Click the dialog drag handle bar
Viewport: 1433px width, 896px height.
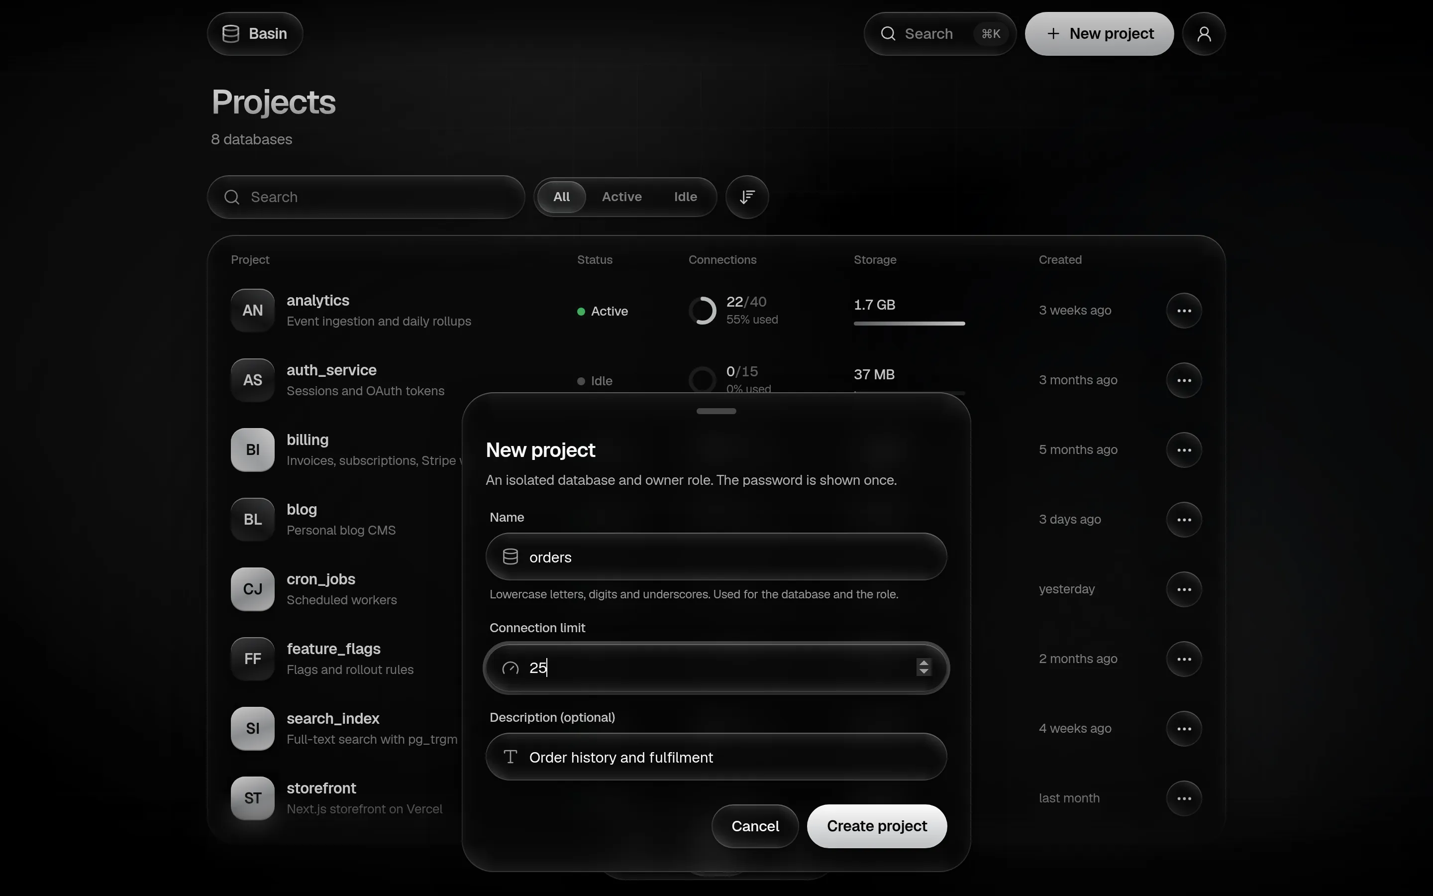tap(716, 411)
